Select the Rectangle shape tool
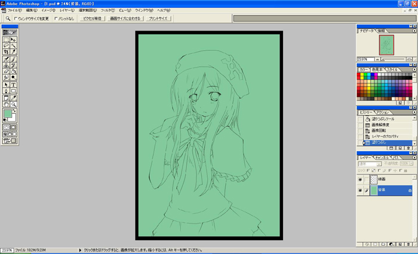Screen dimensions: 418x254 13,91
